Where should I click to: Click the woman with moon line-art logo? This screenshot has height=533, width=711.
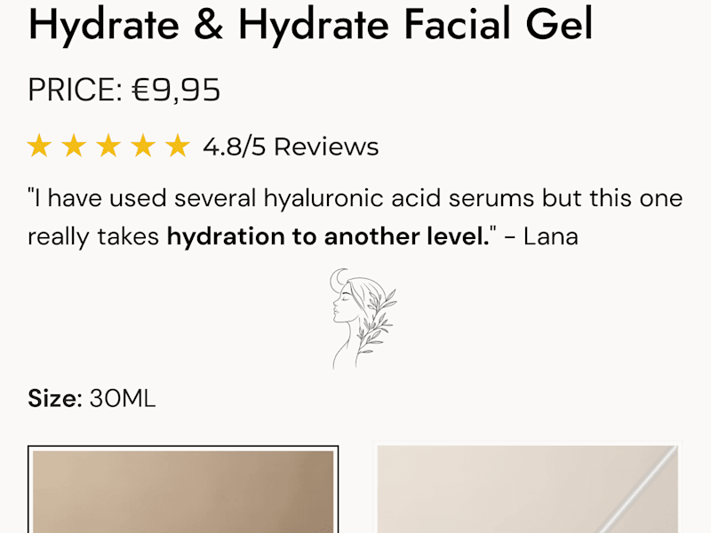coord(363,319)
